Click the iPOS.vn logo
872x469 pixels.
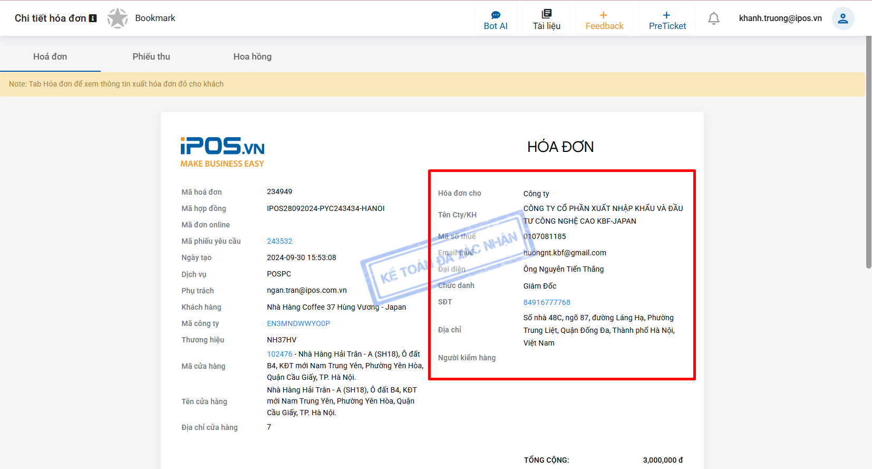coord(222,152)
